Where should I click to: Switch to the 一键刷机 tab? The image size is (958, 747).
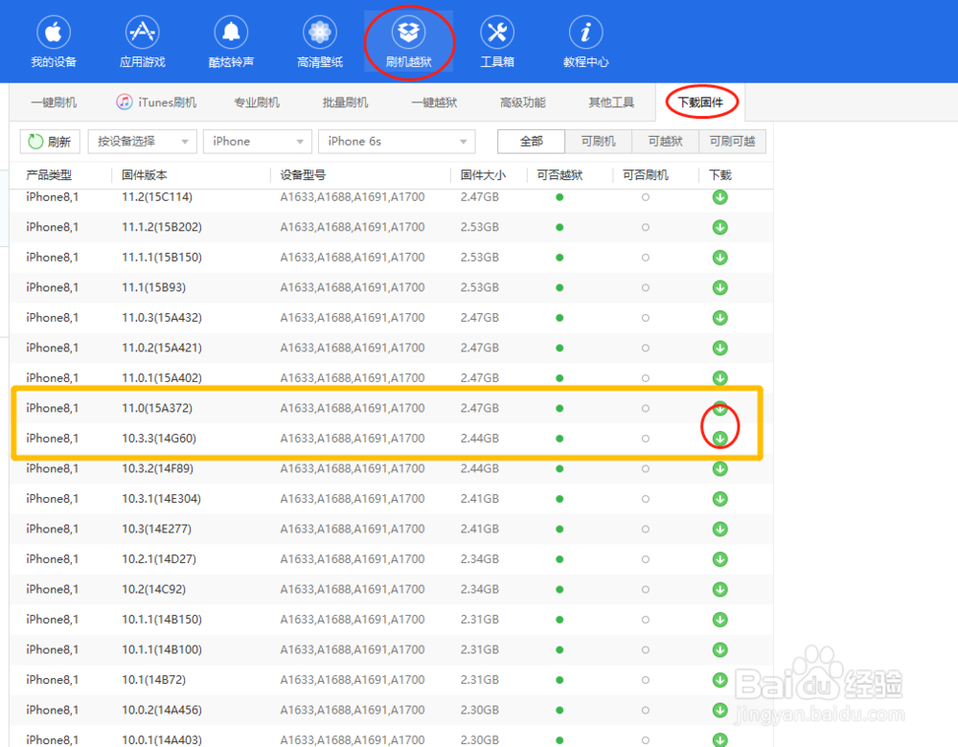(x=54, y=102)
